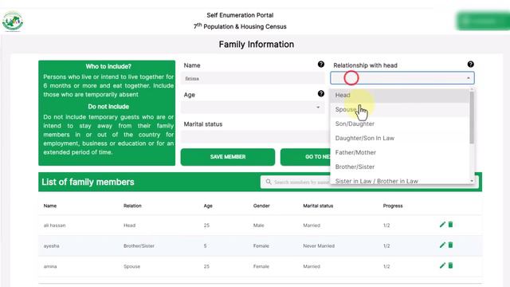Open help for Relationship with head
510x287 pixels.
point(470,65)
